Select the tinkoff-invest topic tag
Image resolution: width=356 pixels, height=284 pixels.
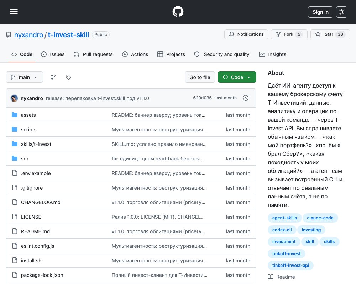(x=286, y=254)
